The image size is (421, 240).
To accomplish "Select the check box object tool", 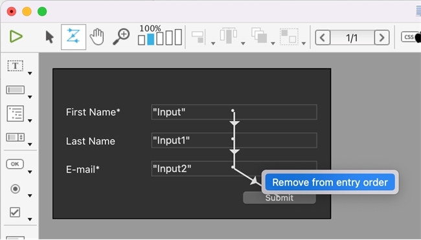I will pos(15,212).
